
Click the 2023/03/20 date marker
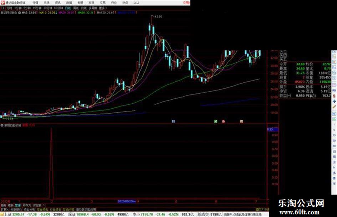tap(127, 201)
